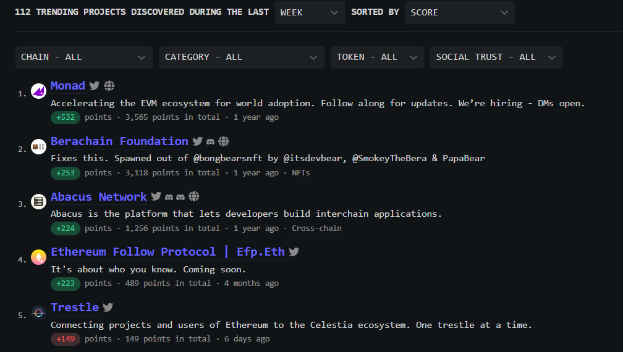The height and width of the screenshot is (352, 623).
Task: Click the Ethereum Follow Protocol avatar
Action: 38,257
